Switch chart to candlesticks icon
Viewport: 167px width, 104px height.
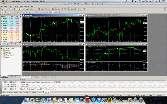point(56,9)
